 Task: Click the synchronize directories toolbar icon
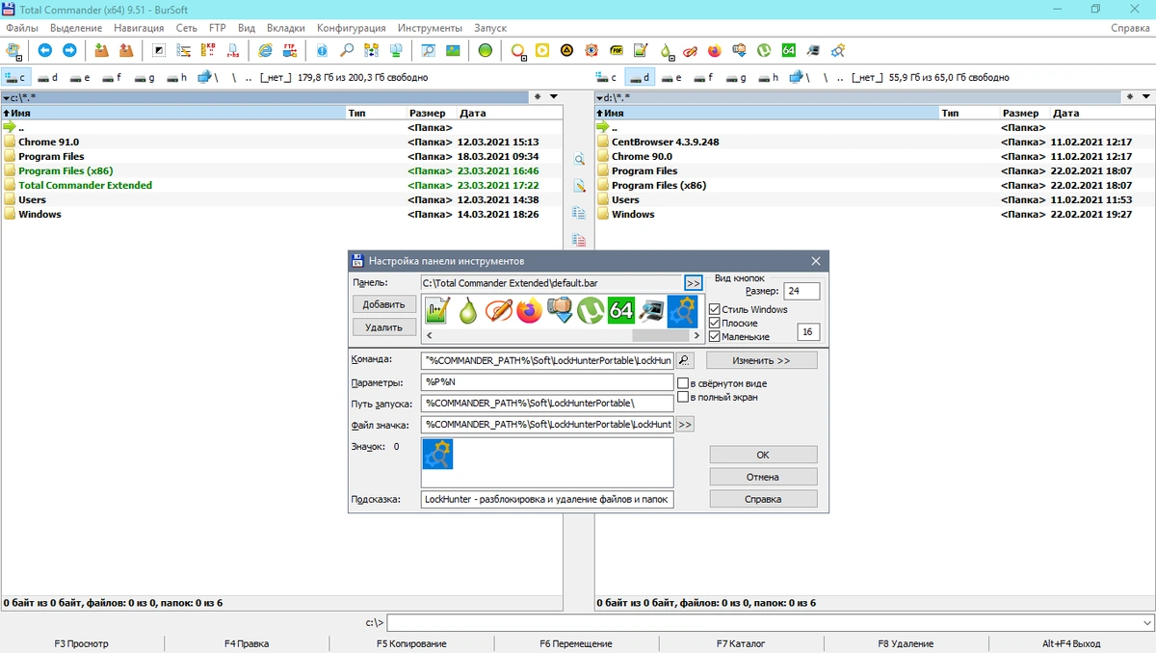[371, 50]
